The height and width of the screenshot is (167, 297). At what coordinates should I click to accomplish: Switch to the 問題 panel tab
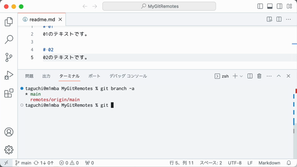pos(29,76)
